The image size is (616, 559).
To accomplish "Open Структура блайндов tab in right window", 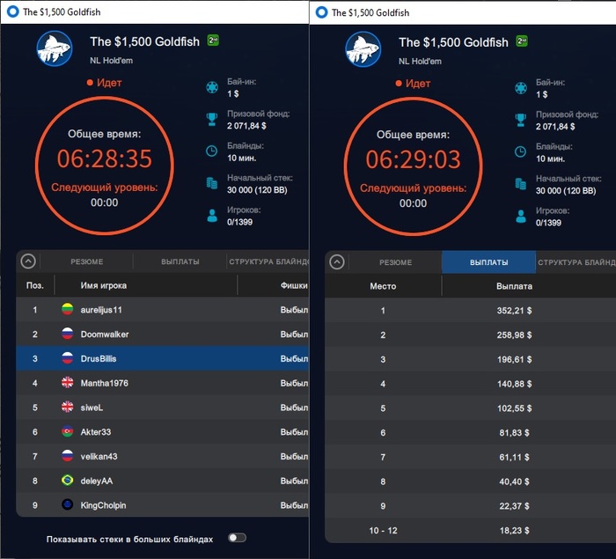I will 576,262.
